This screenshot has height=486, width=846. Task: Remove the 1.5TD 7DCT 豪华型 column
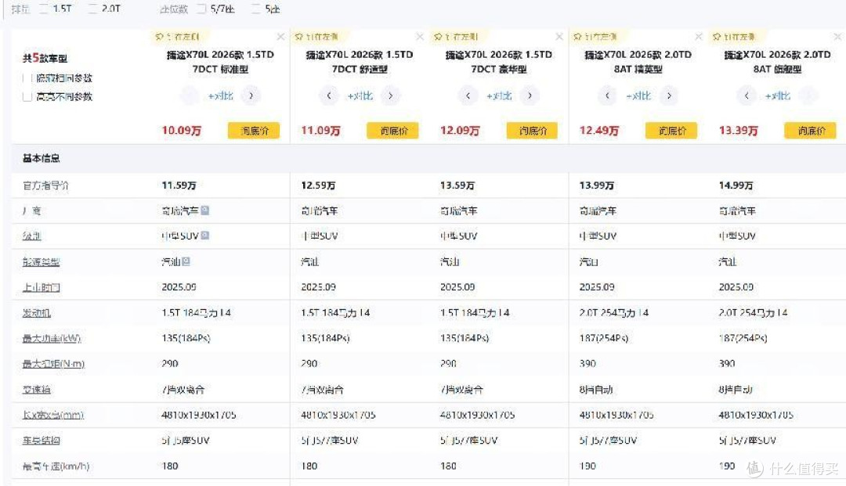pyautogui.click(x=559, y=37)
